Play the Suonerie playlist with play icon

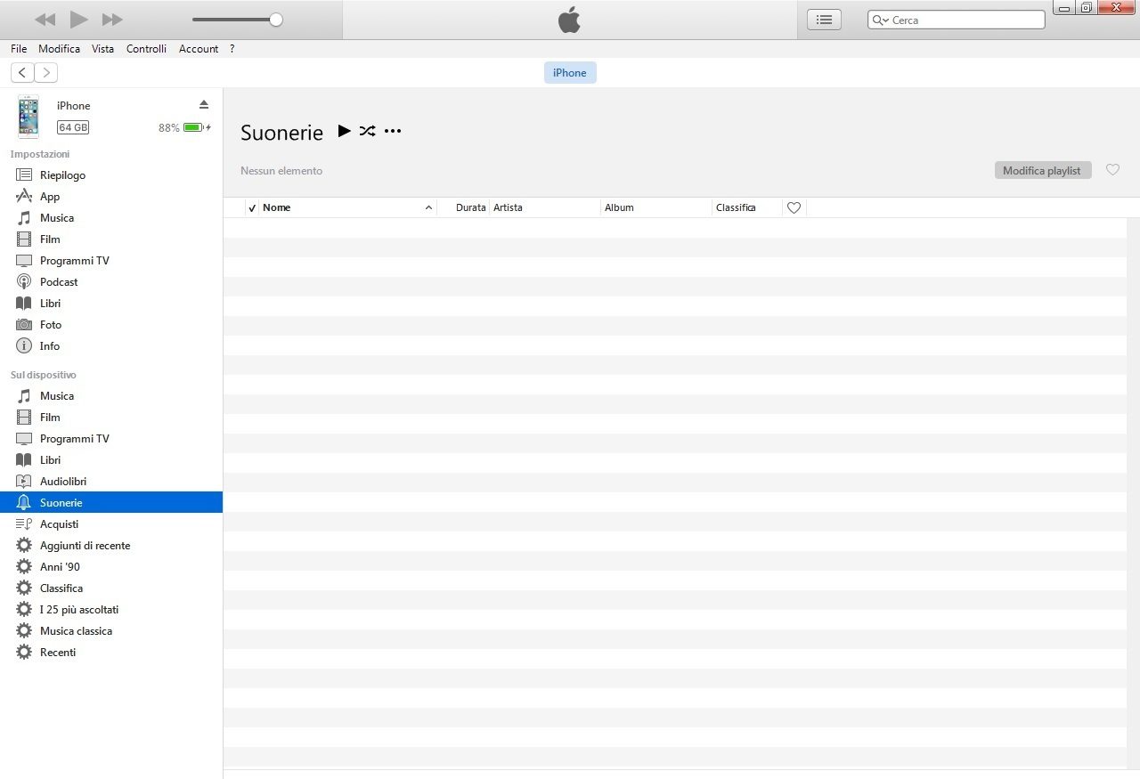tap(344, 131)
